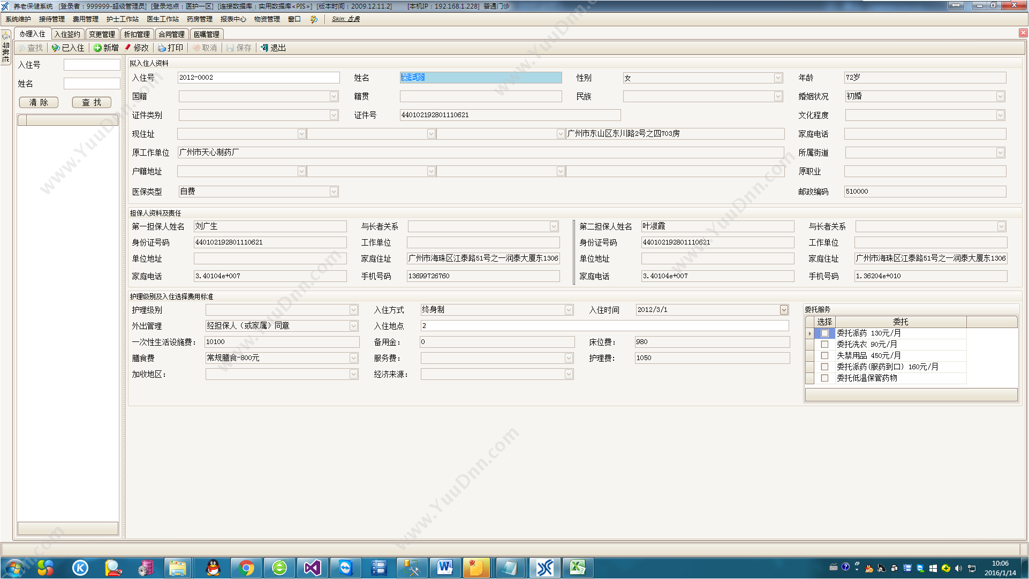The height and width of the screenshot is (579, 1029).
Task: Open TeamViewer in the taskbar
Action: pyautogui.click(x=345, y=568)
